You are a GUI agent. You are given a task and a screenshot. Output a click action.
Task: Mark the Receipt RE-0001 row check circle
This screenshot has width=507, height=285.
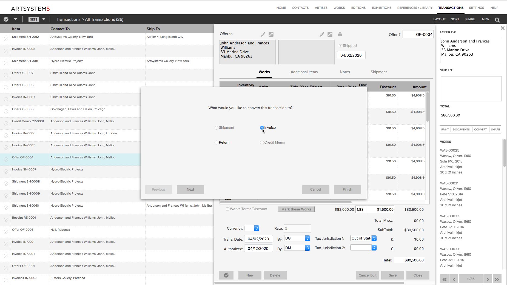[x=6, y=220]
